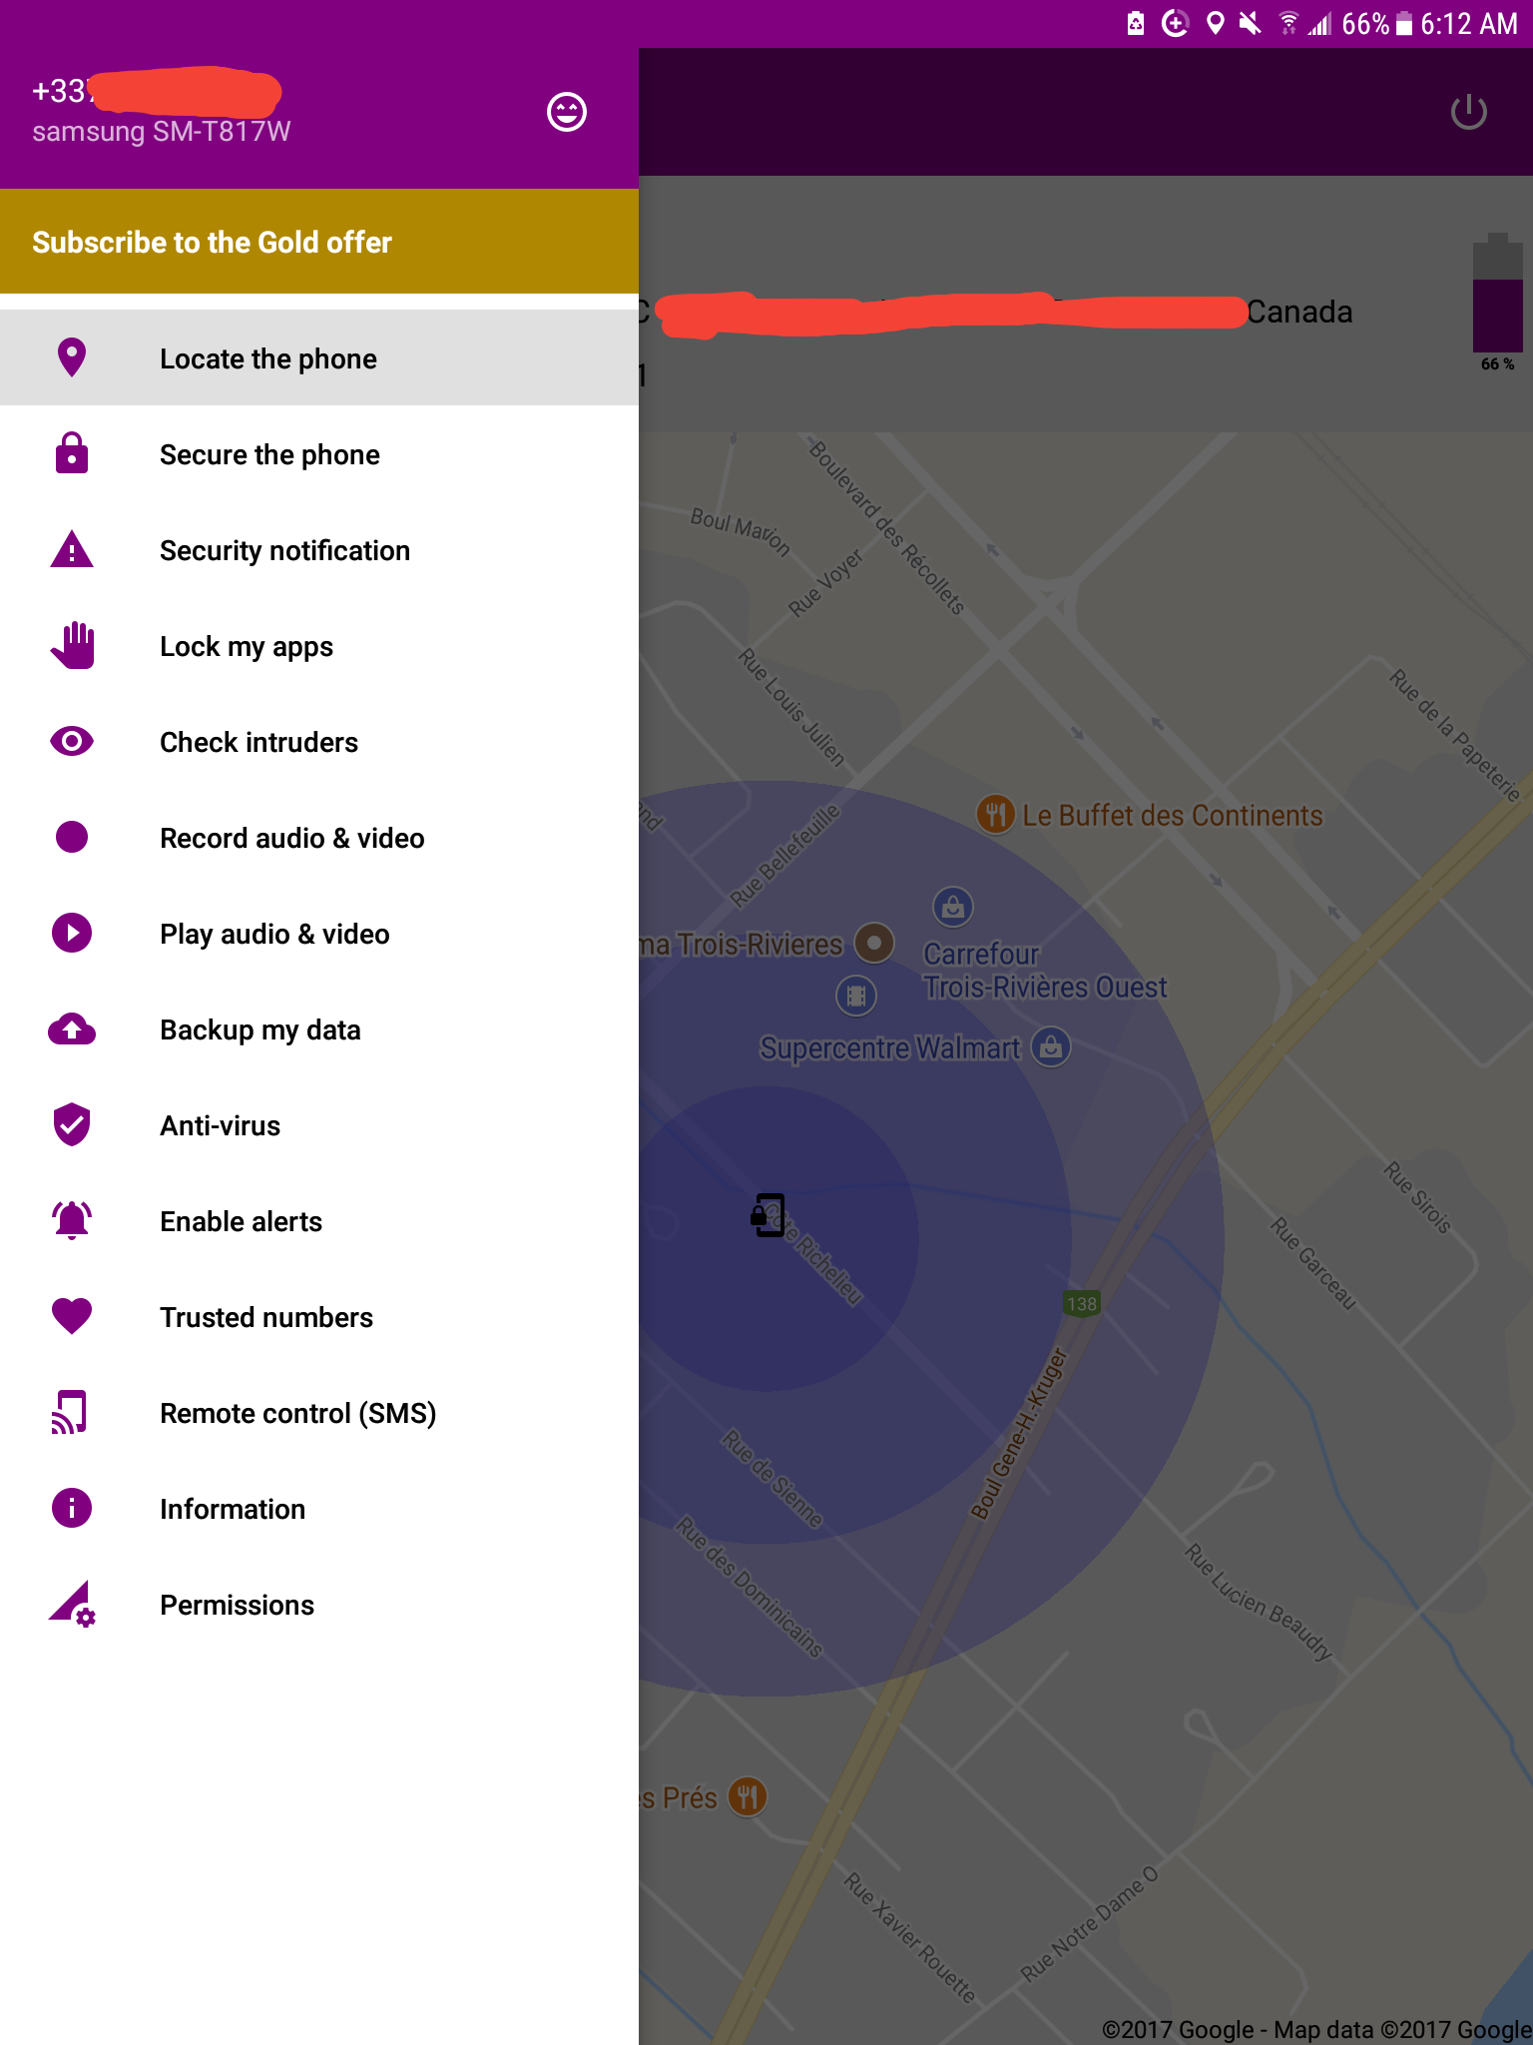Tap the muted sound icon in status bar
Screen dimensions: 1533x2045
1250,23
